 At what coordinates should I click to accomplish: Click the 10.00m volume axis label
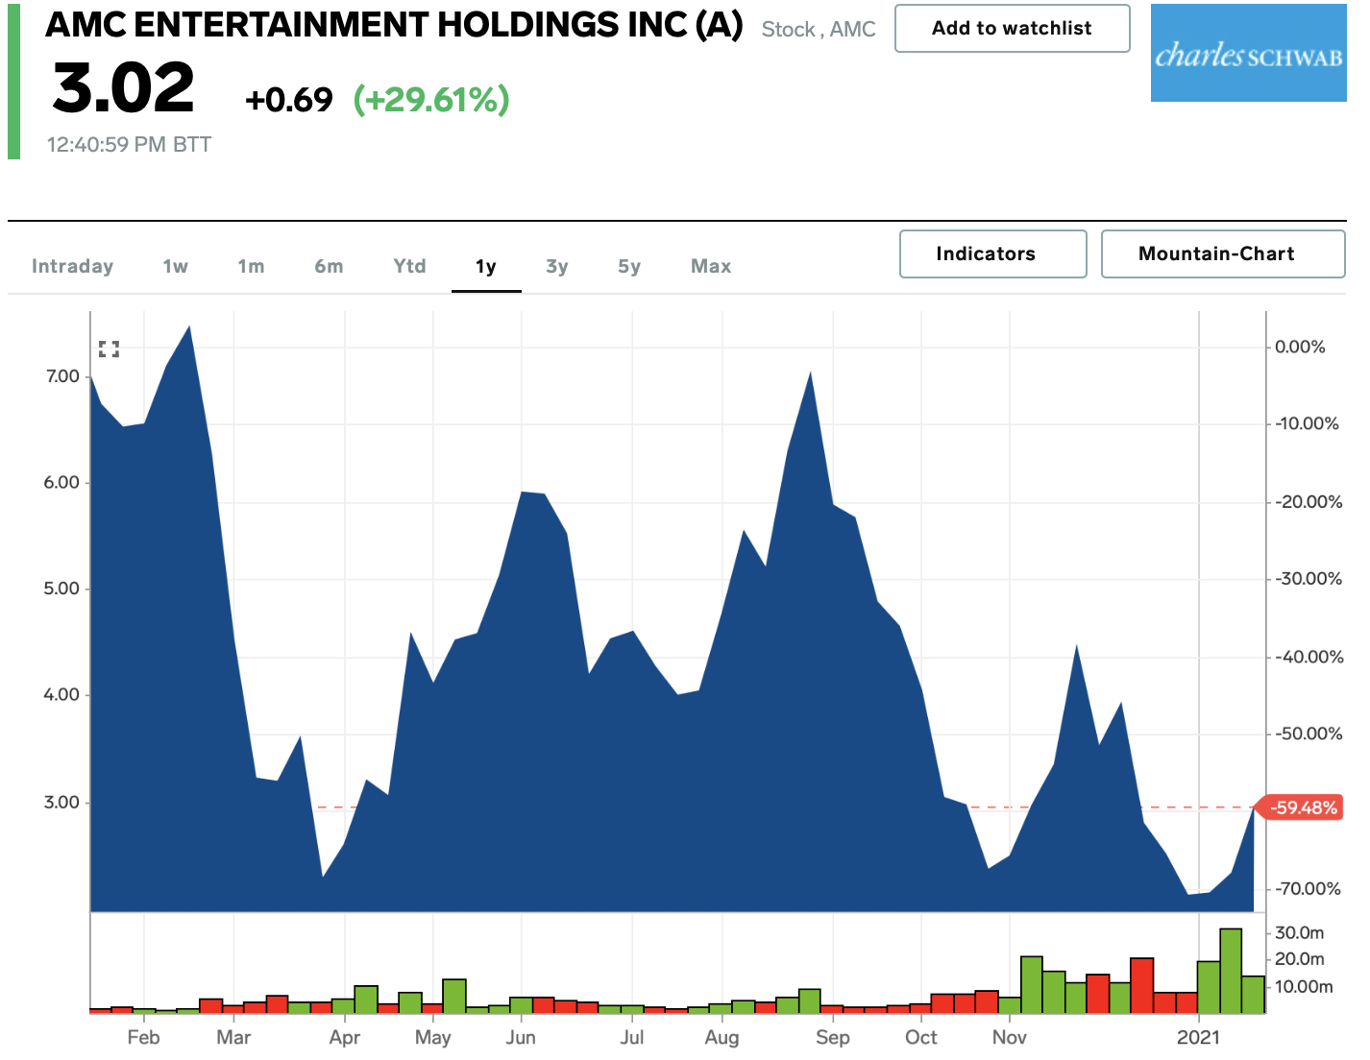click(1304, 987)
